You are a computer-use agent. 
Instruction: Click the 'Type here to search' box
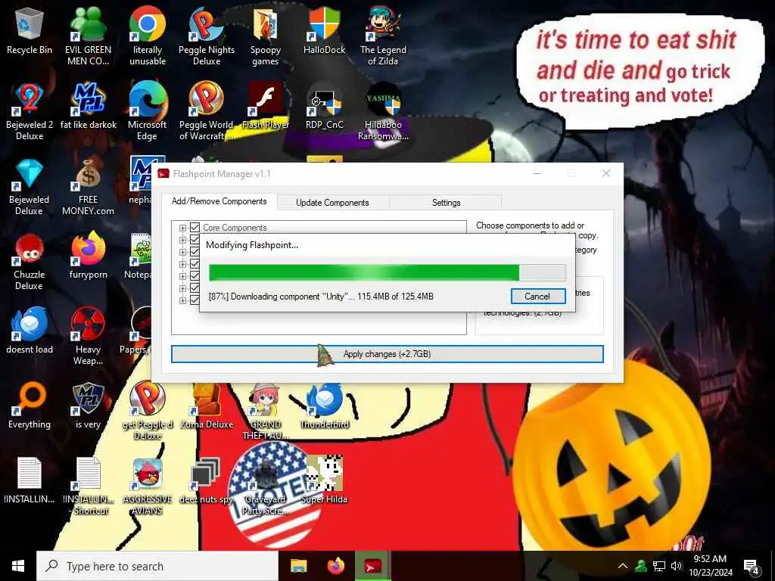[157, 566]
